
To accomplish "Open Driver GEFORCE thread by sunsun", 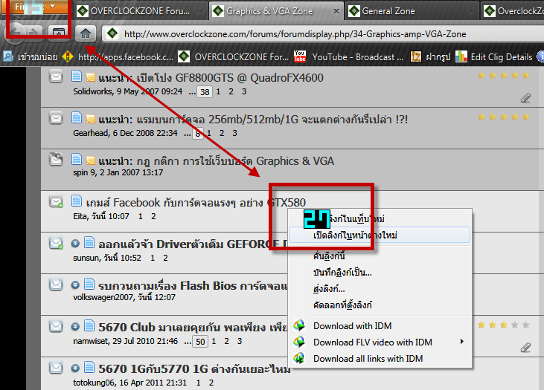I will pyautogui.click(x=193, y=244).
